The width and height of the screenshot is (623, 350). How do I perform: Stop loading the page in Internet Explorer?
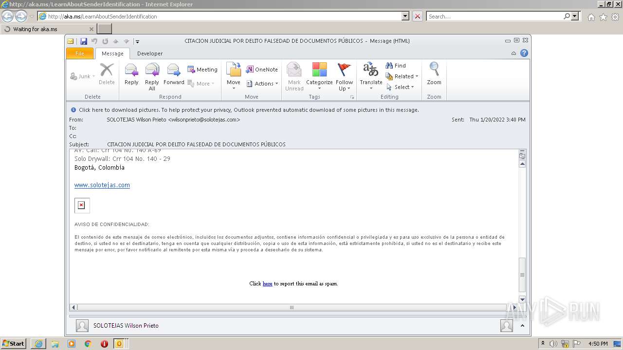417,16
